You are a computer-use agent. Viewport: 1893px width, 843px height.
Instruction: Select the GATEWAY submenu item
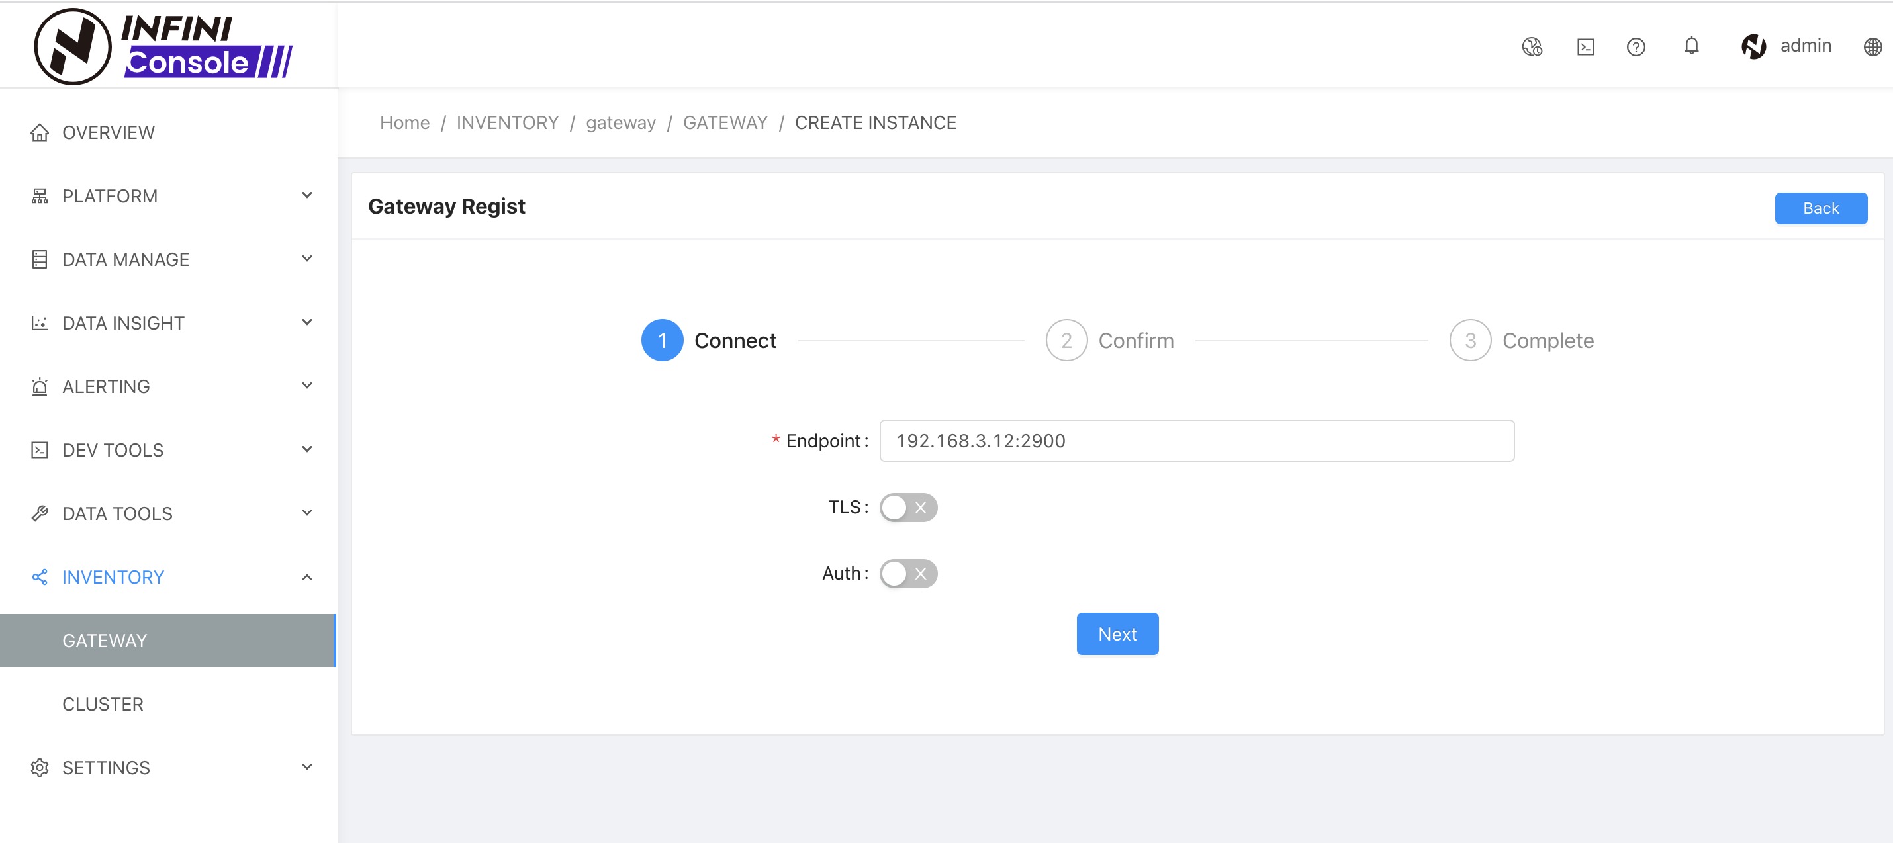click(x=105, y=641)
